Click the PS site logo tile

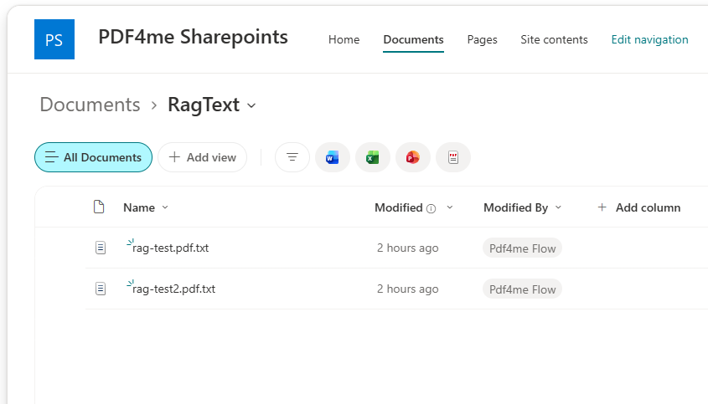coord(54,39)
